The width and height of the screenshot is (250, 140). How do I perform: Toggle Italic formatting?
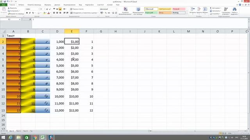pos(30,13)
